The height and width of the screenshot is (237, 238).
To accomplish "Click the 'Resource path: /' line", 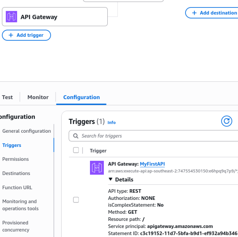I will pos(126,219).
